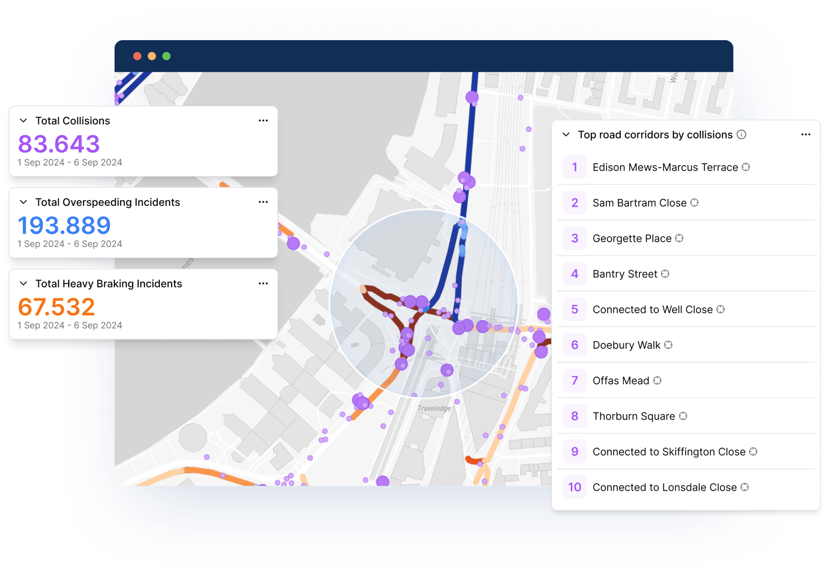Click the Total Overspeeding Incidents date range

(x=70, y=244)
